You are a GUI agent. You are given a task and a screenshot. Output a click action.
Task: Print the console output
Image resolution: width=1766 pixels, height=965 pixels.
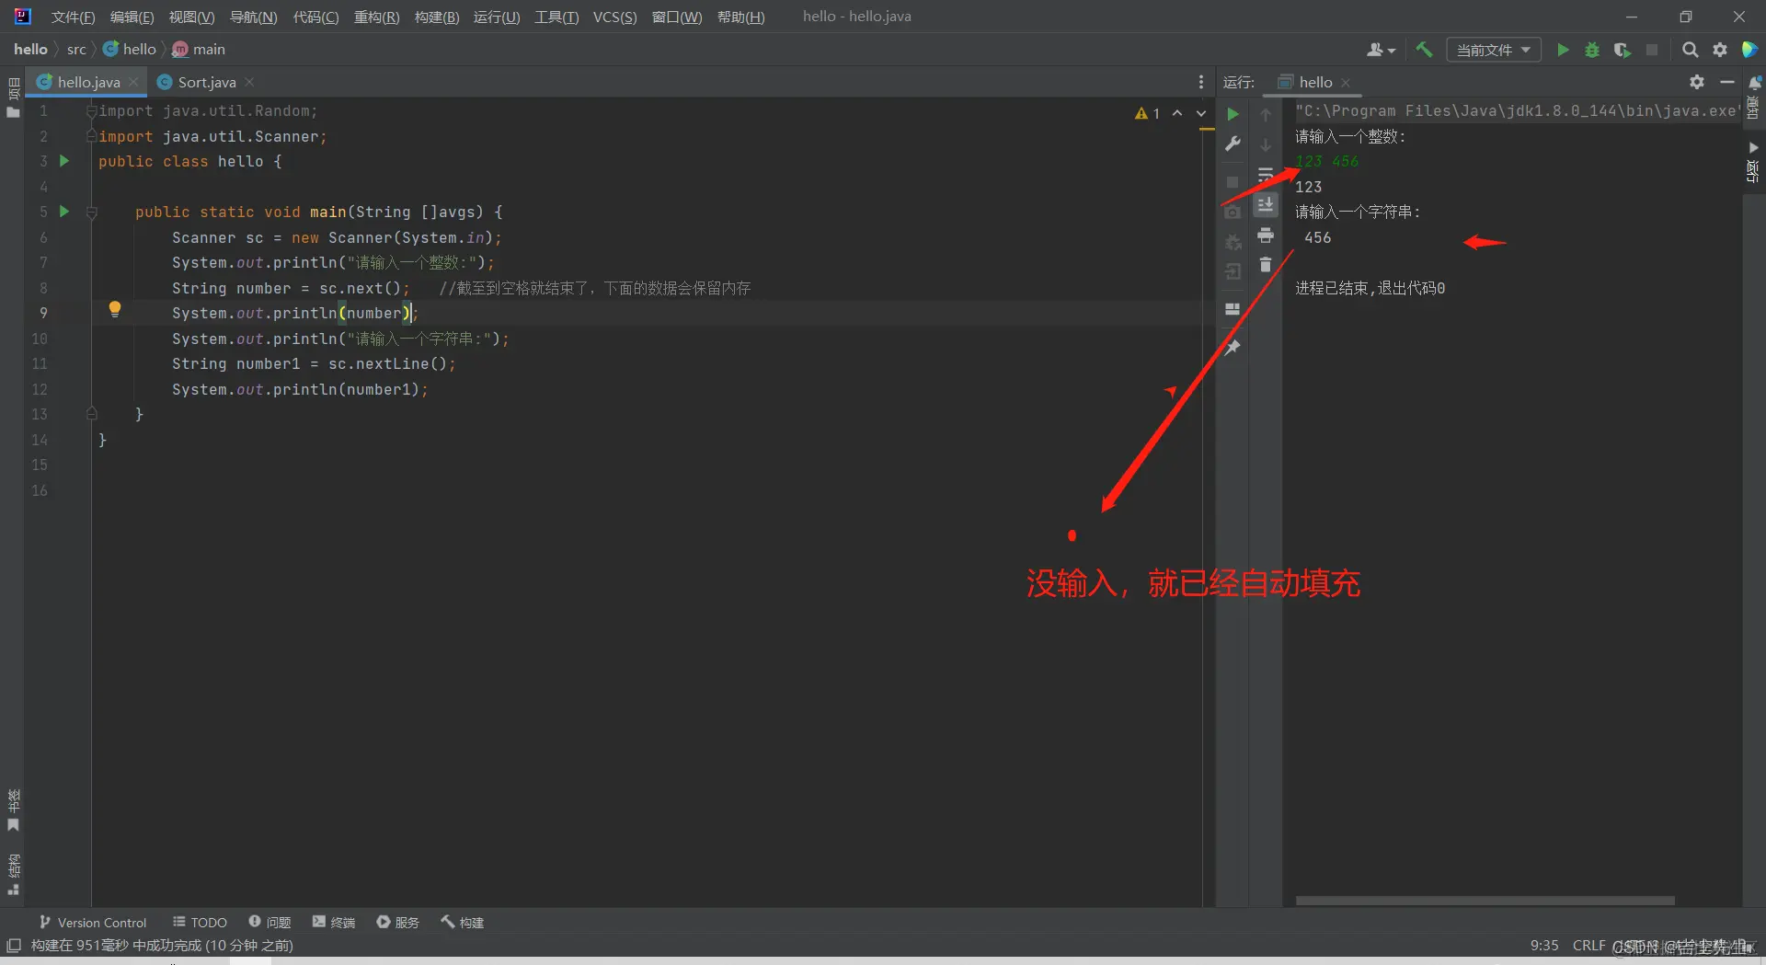click(x=1266, y=236)
